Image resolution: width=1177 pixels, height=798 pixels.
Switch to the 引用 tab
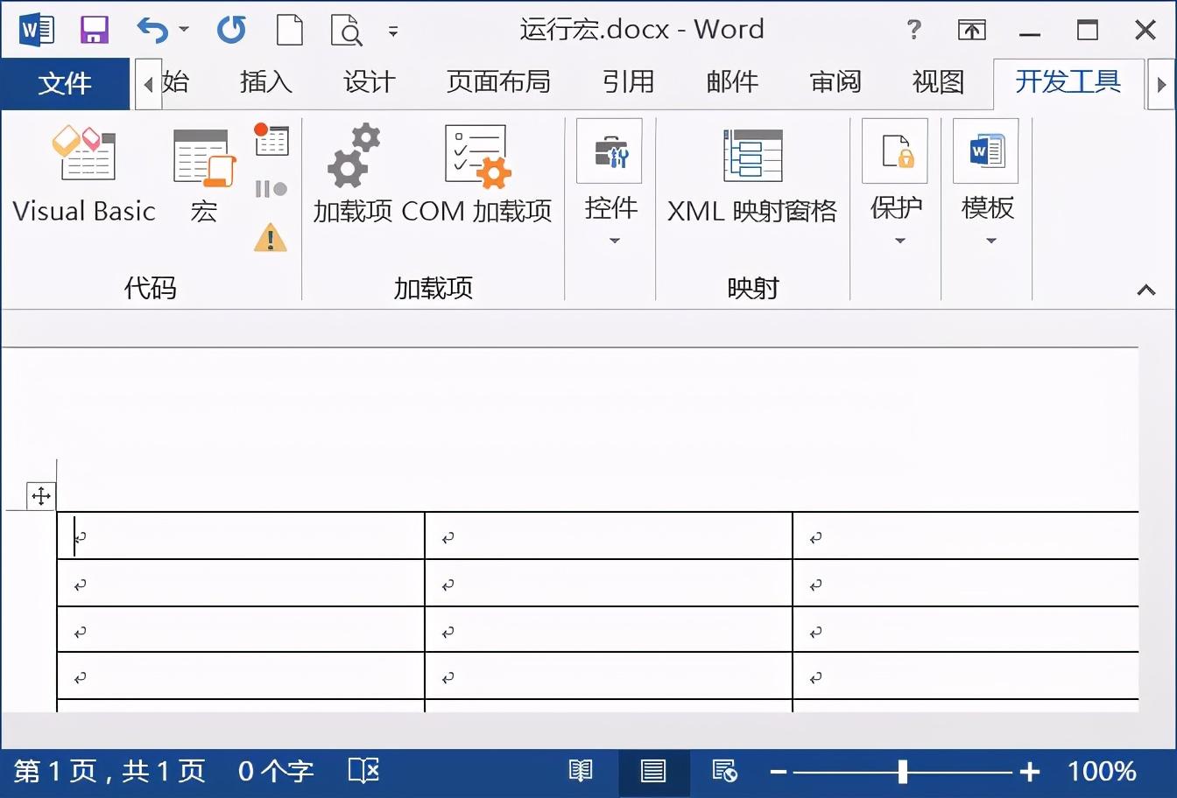point(629,82)
